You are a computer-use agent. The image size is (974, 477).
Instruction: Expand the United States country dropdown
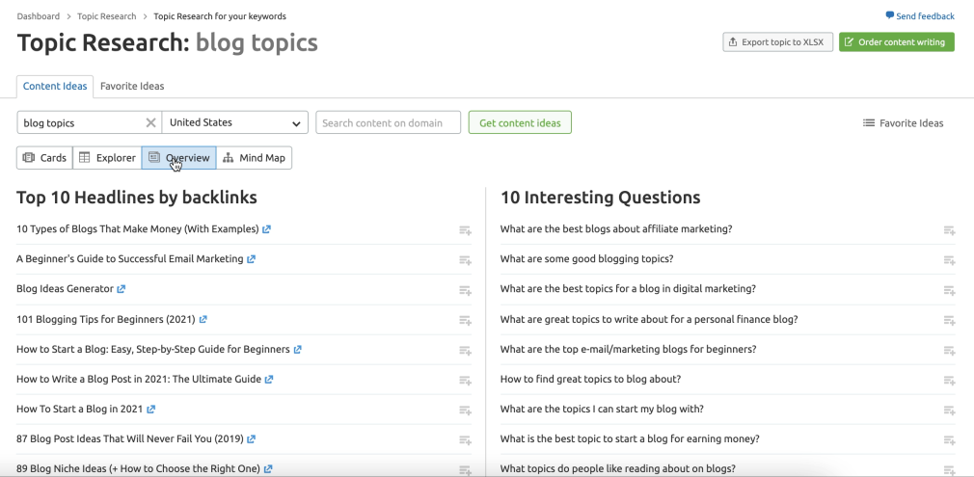[x=234, y=122]
